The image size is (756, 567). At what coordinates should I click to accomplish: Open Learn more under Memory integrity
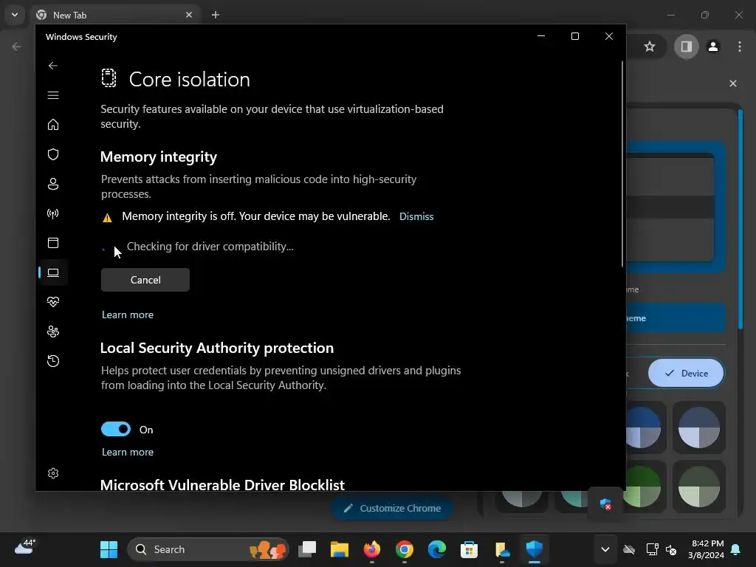point(128,315)
